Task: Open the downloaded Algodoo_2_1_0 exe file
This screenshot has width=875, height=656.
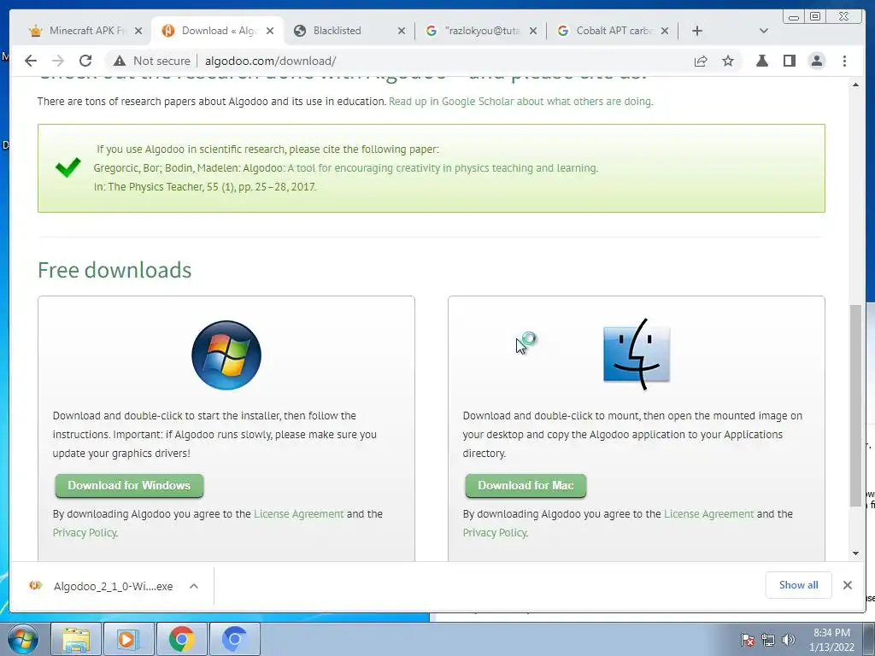Action: tap(114, 586)
